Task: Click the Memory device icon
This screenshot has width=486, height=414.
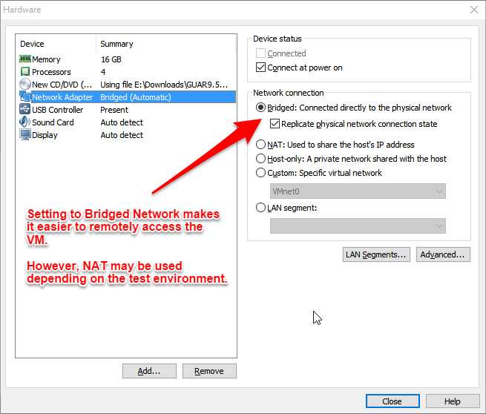Action: [25, 59]
